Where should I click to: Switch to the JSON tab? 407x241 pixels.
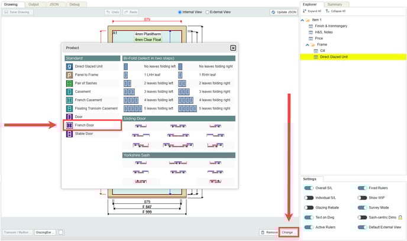53,4
